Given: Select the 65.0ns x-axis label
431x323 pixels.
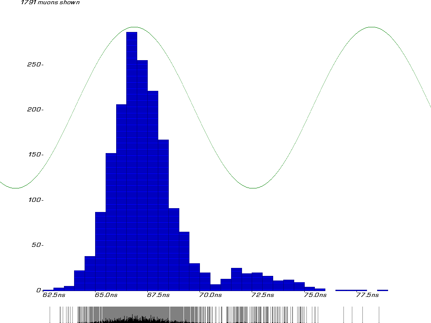Looking at the screenshot, I should coord(106,295).
